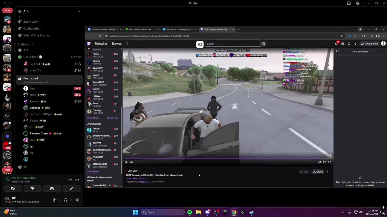This screenshot has height=217, width=387.
Task: Turn on camera in Discord voice panel
Action: (13, 188)
